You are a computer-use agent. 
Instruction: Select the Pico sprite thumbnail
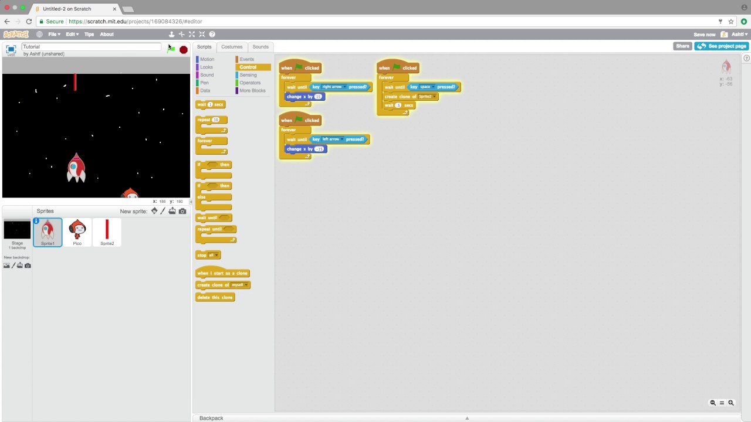pyautogui.click(x=77, y=232)
